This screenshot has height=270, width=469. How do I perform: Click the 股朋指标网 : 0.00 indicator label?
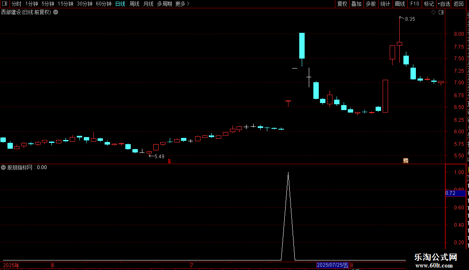tap(27, 168)
